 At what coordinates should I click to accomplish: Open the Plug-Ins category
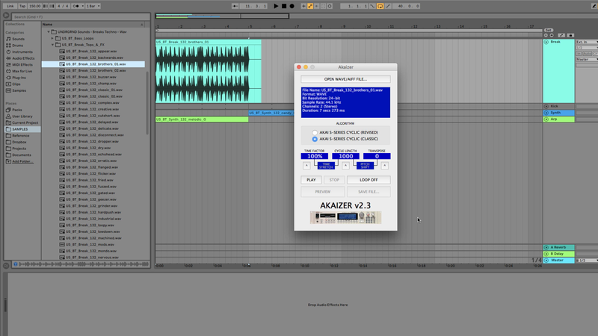(x=19, y=78)
